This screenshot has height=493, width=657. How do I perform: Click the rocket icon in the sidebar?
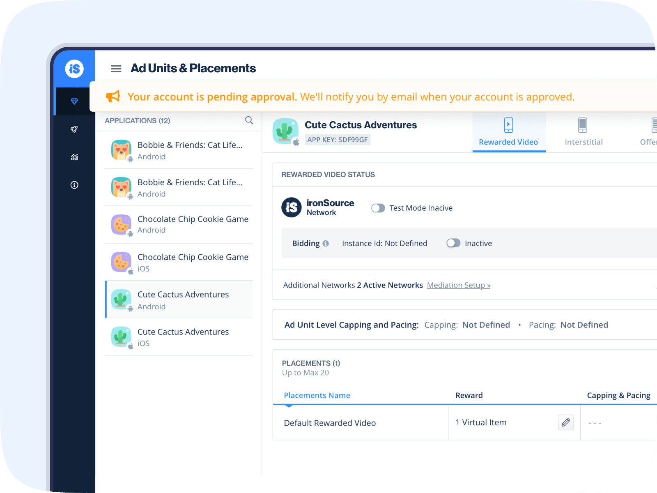pyautogui.click(x=74, y=129)
